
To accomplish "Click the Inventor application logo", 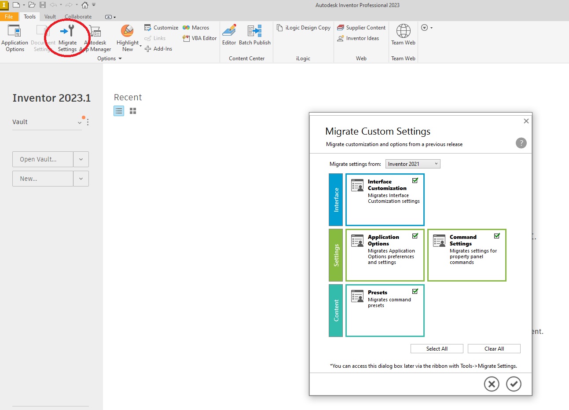I will 4,5.
